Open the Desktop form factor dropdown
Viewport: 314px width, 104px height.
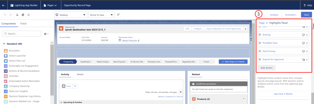tap(70, 15)
